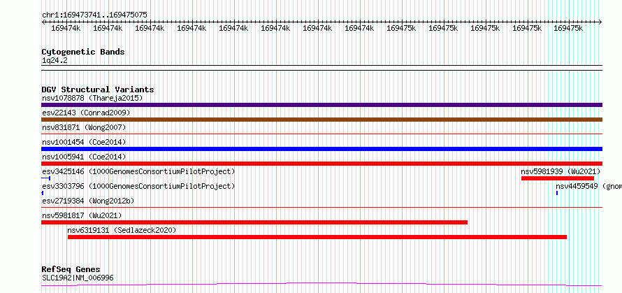The height and width of the screenshot is (293, 622).
Task: Click the nsv1078878 (Thareja2015) label
Action: click(92, 98)
